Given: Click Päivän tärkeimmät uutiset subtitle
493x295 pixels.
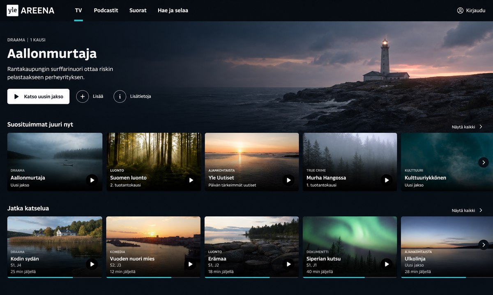Looking at the screenshot, I should 232,185.
